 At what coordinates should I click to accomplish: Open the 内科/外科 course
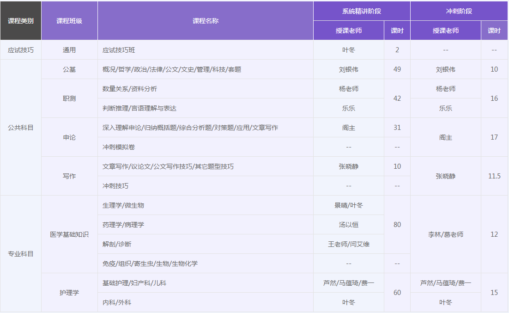tap(116, 302)
